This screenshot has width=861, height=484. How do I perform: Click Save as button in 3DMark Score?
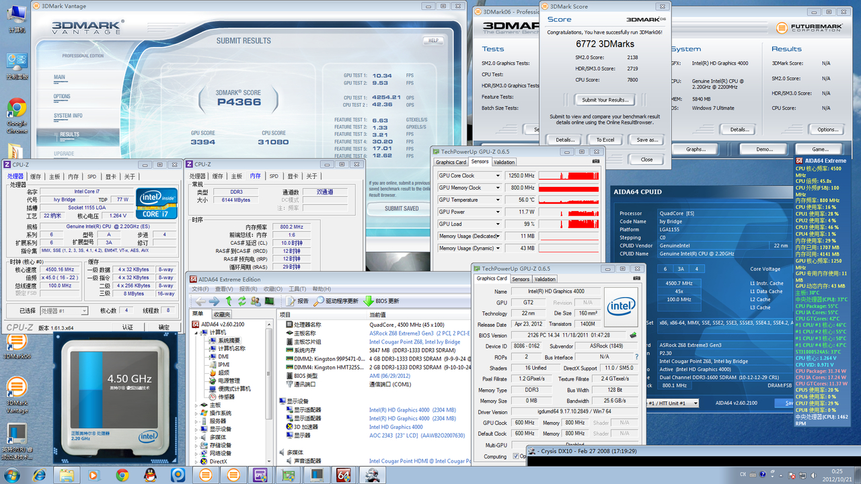tap(646, 140)
